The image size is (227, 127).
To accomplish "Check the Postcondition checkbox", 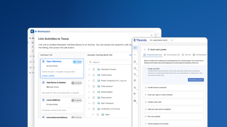I will 94,92.
